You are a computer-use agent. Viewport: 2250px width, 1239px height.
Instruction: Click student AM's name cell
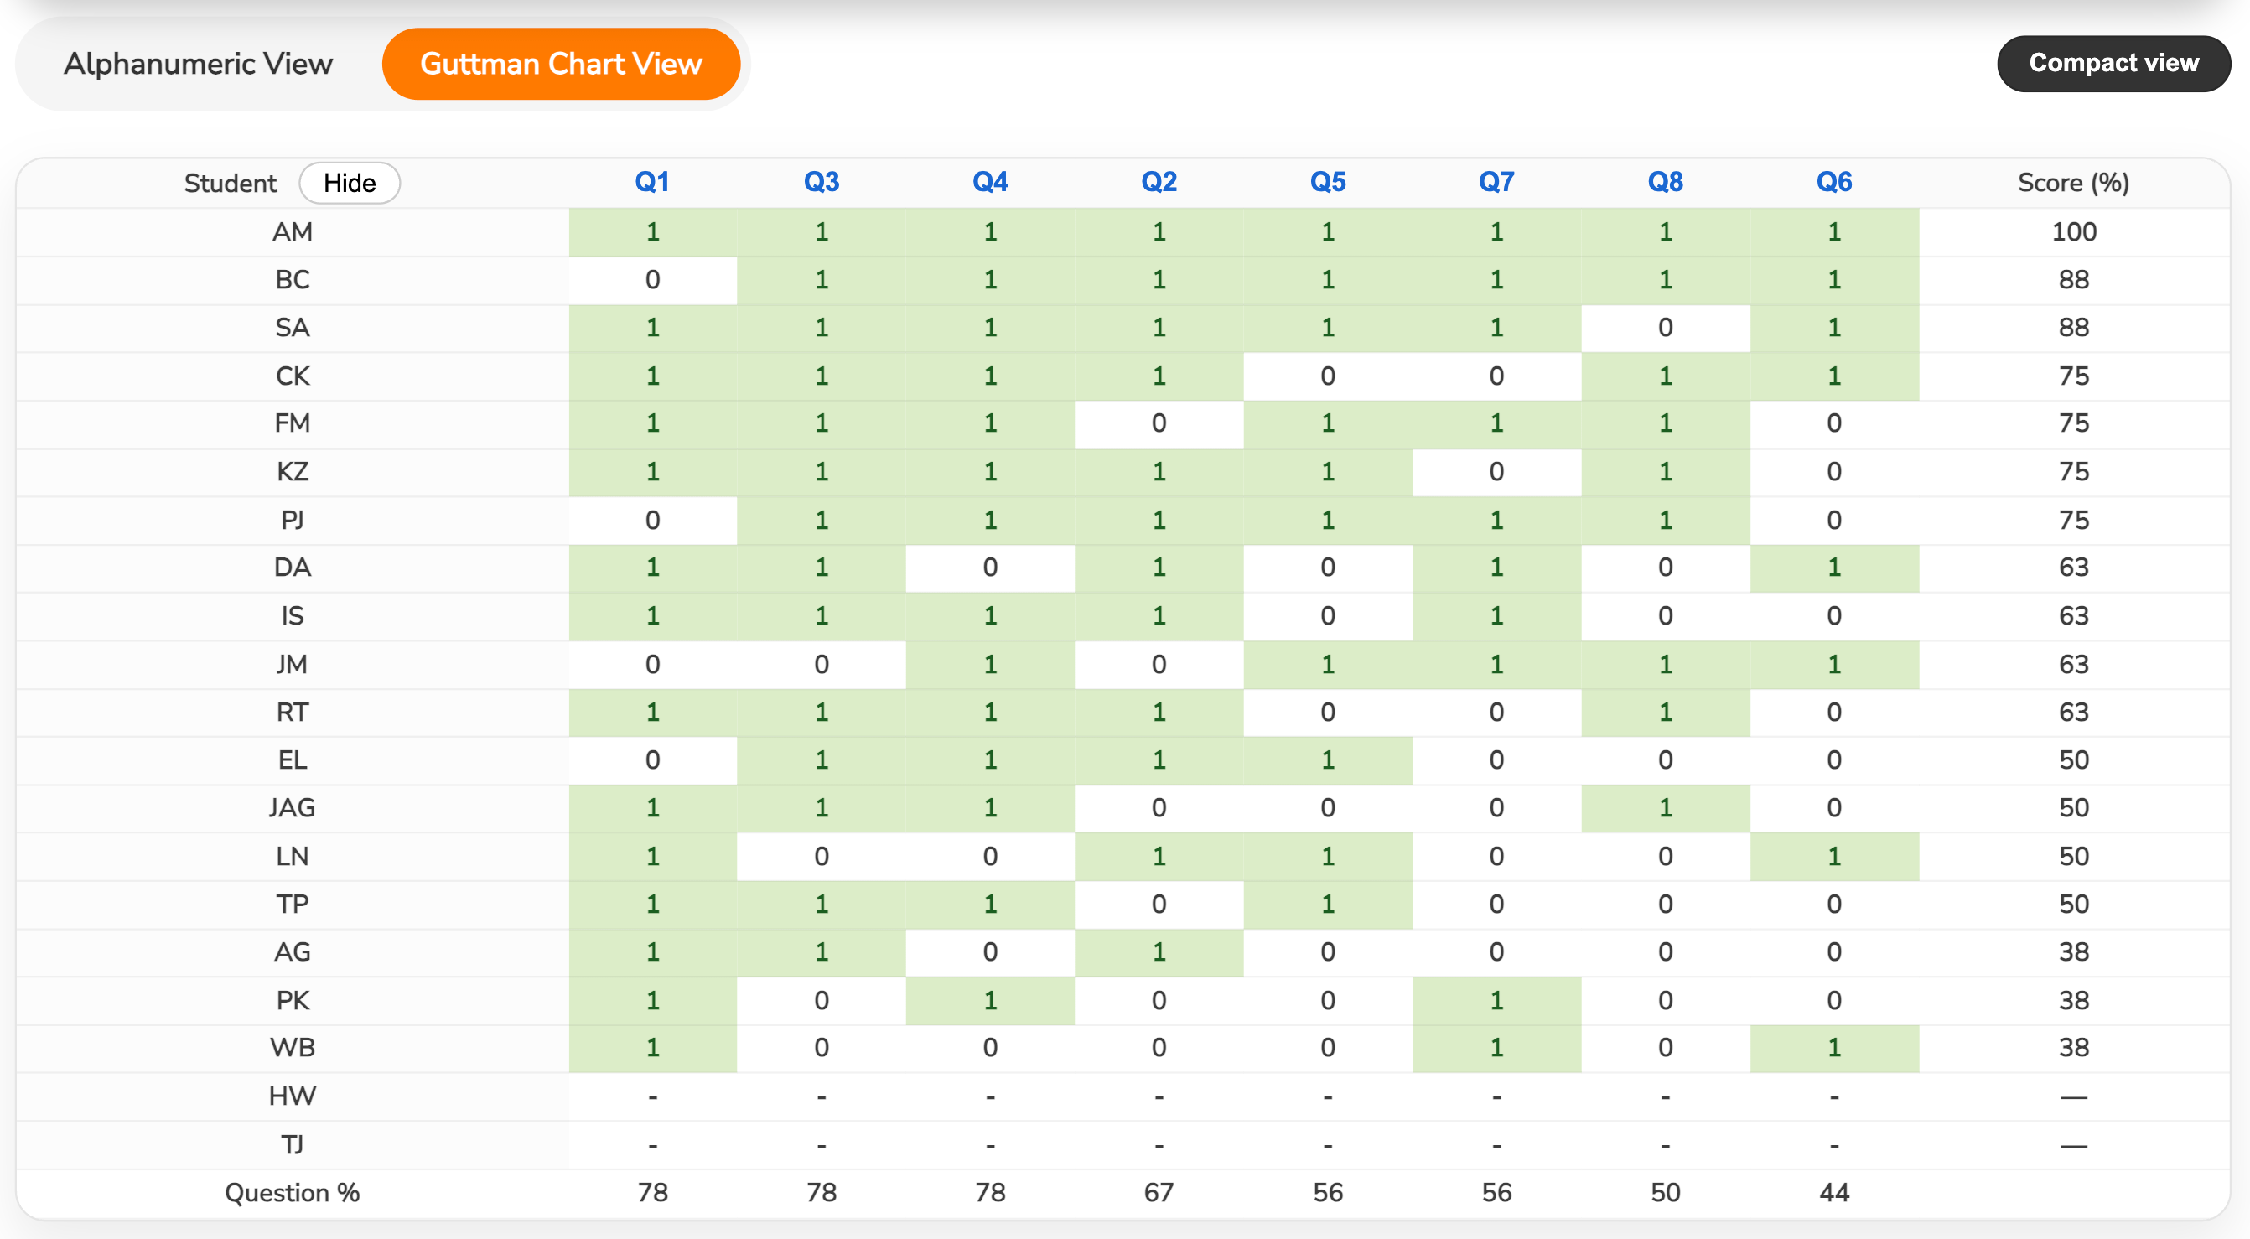292,231
